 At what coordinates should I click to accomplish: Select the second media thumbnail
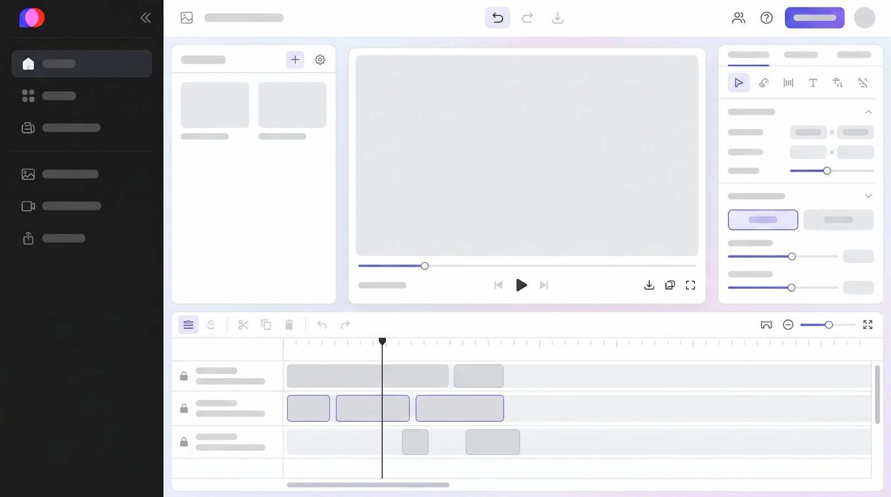(x=292, y=105)
